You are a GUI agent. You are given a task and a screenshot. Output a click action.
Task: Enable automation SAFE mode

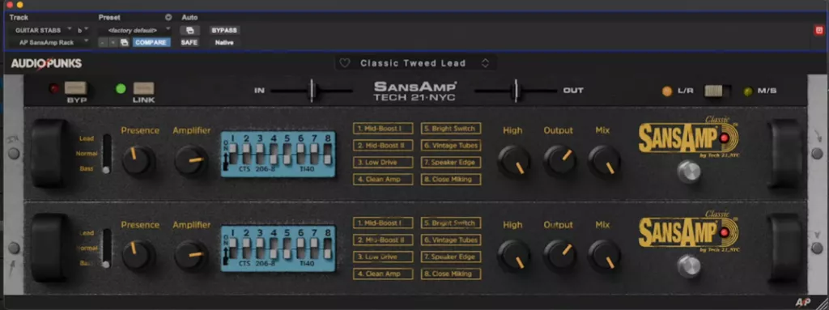click(189, 42)
